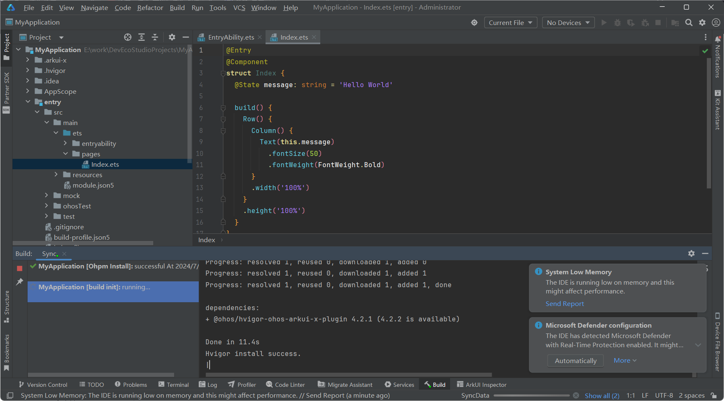Toggle the Structure tool window
This screenshot has width=724, height=401.
(x=7, y=306)
